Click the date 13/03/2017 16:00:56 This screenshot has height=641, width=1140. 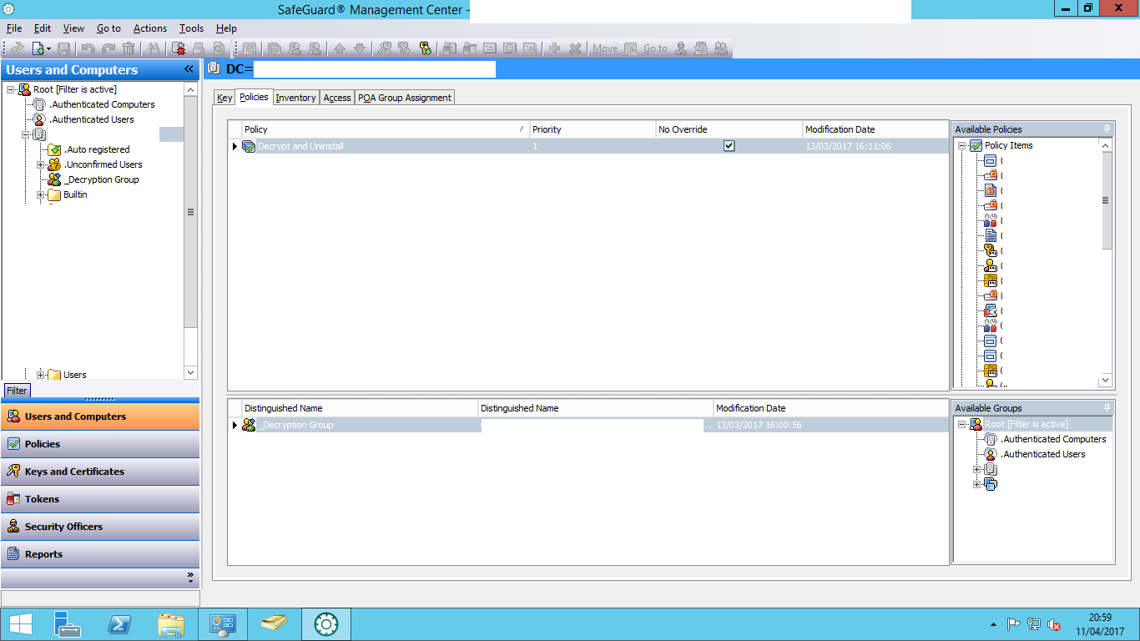pos(759,425)
